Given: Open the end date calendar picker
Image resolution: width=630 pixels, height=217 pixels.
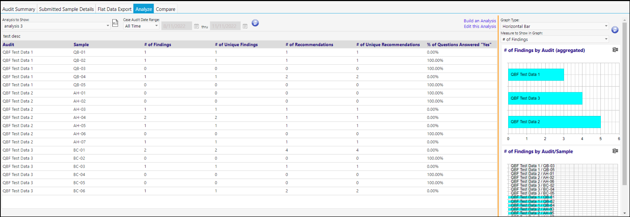Looking at the screenshot, I should tap(245, 26).
